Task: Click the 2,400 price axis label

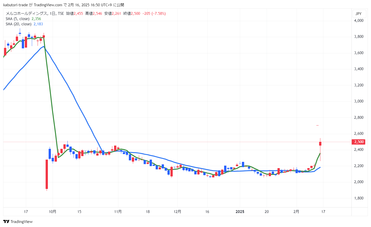Action: tap(359, 150)
